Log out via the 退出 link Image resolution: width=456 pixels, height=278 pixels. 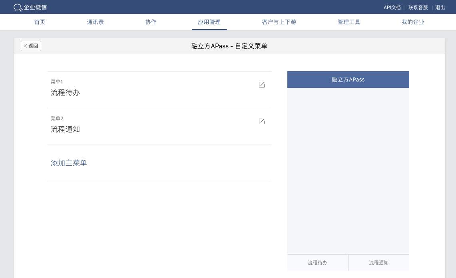pyautogui.click(x=440, y=8)
